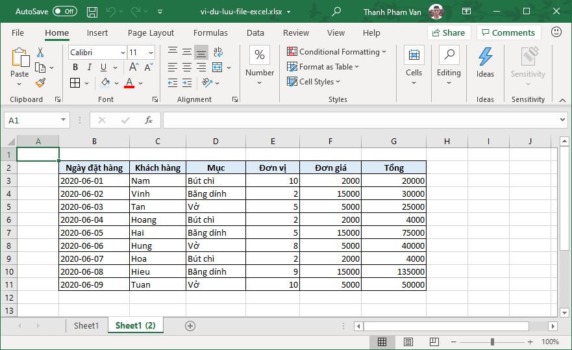Toggle Bold formatting
Viewport: 572px width, 350px height.
[75, 67]
